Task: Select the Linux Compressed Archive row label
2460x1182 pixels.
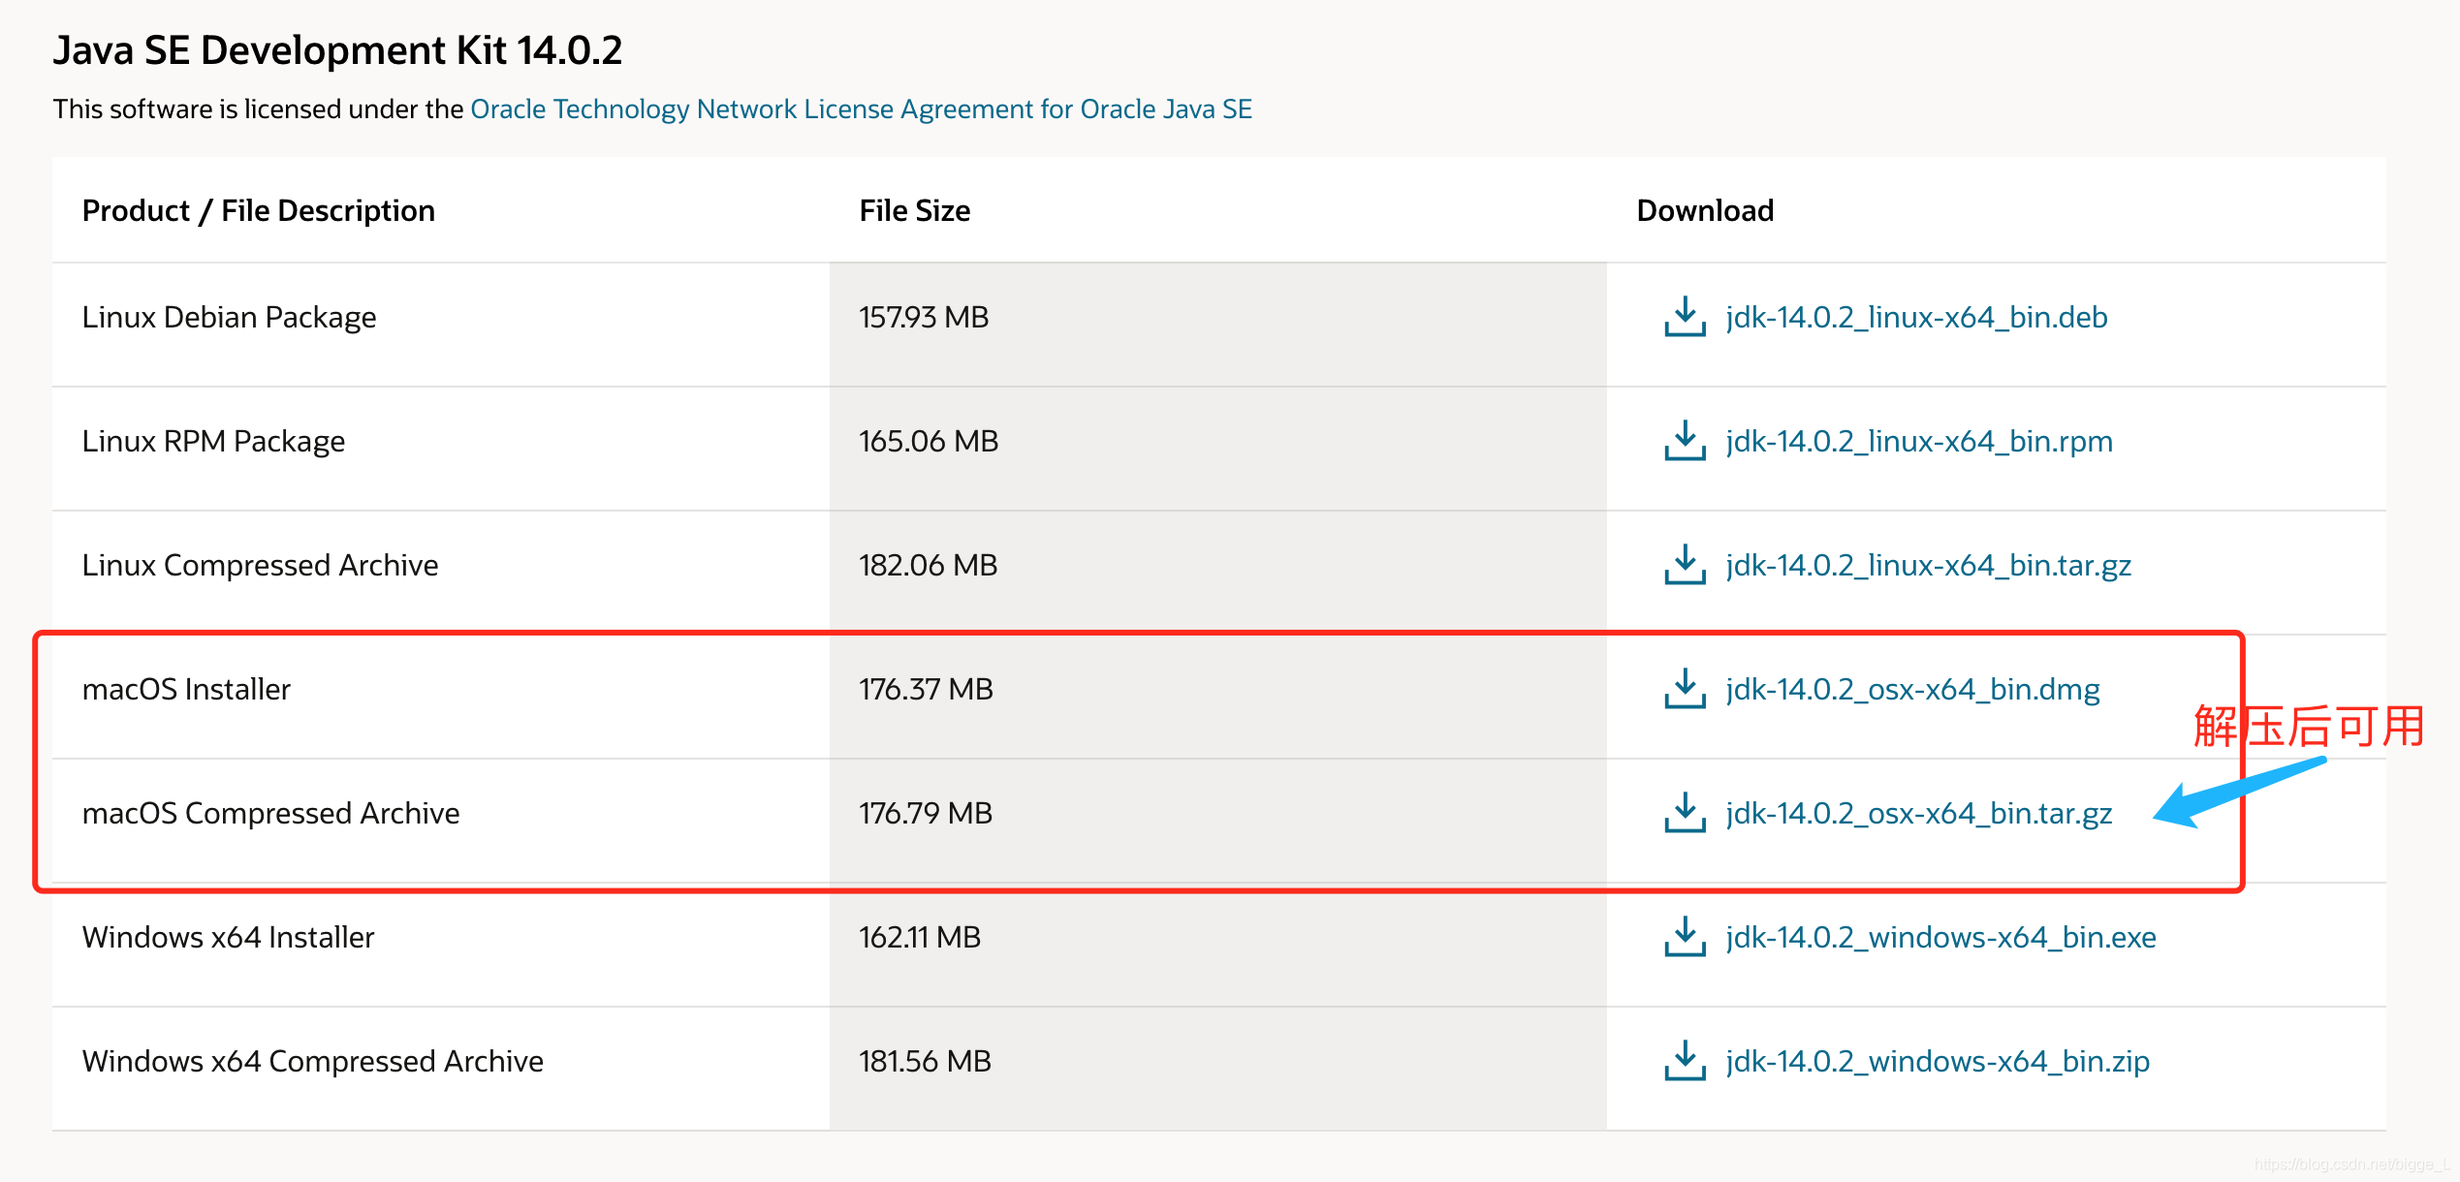Action: point(260,566)
